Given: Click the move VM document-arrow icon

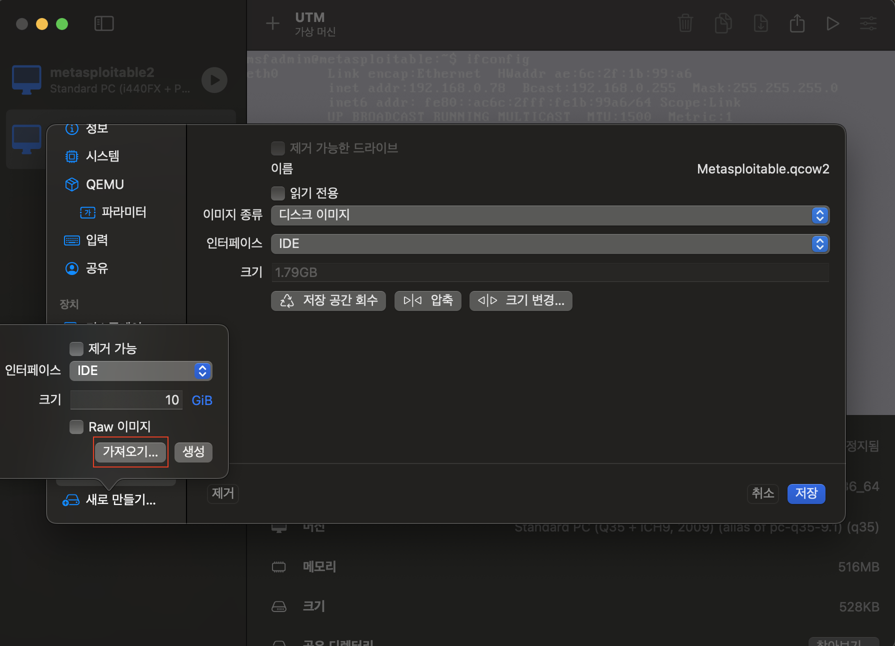Looking at the screenshot, I should pyautogui.click(x=760, y=23).
